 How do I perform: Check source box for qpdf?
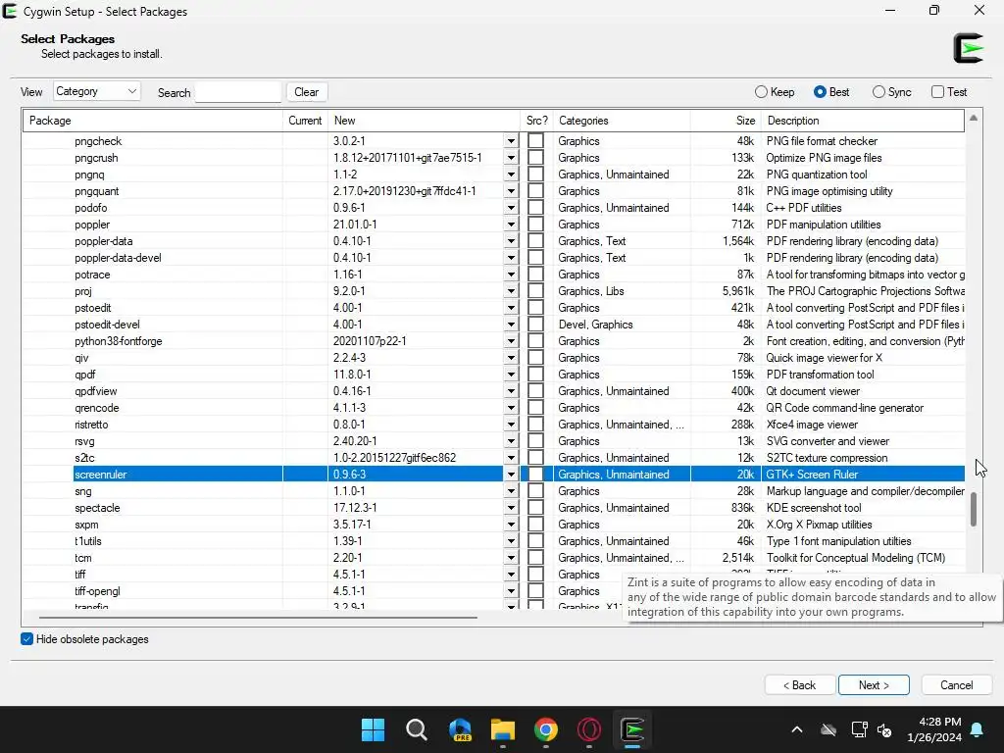(x=536, y=375)
